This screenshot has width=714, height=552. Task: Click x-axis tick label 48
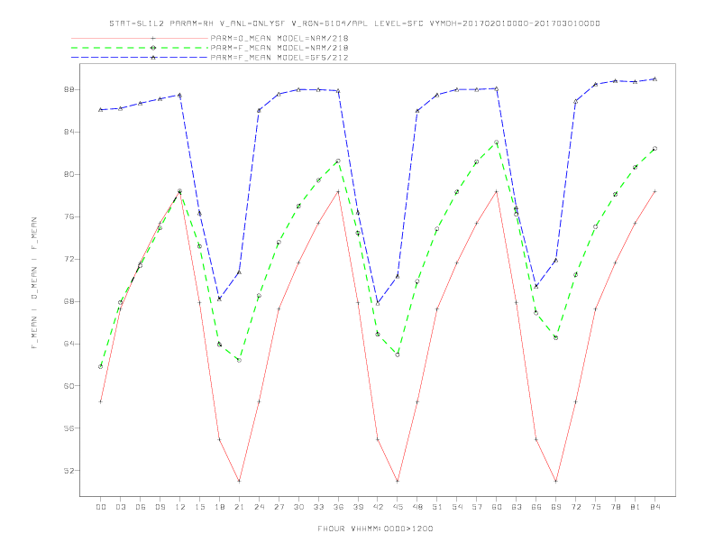tap(417, 507)
